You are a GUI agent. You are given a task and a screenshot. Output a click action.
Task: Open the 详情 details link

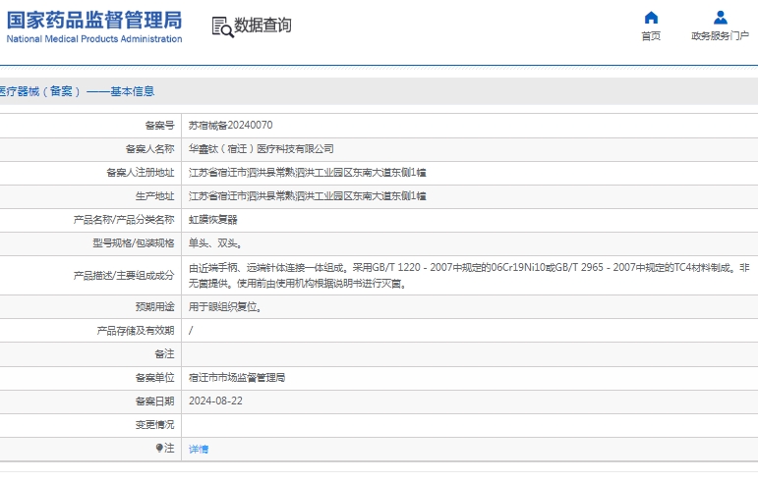[199, 450]
